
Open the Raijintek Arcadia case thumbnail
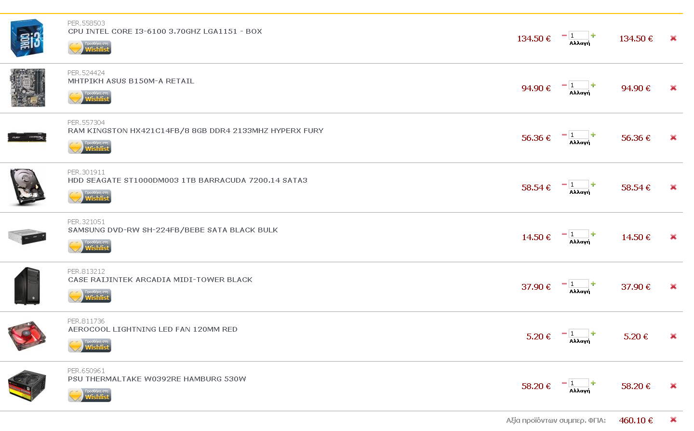27,286
